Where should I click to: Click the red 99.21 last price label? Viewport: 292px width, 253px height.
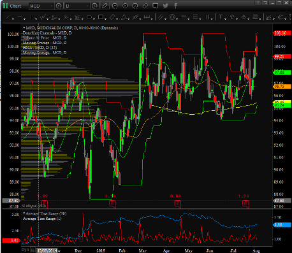tap(282, 56)
